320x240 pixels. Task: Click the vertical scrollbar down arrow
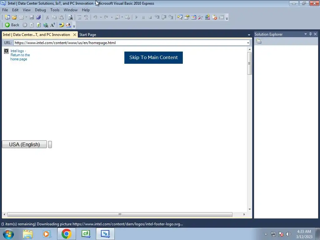[x=250, y=209]
